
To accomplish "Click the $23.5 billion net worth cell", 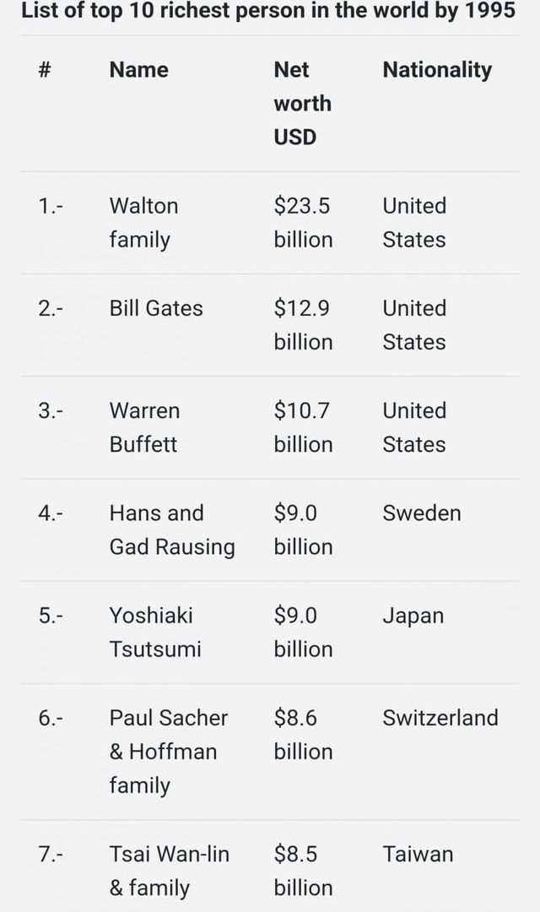I will (303, 223).
